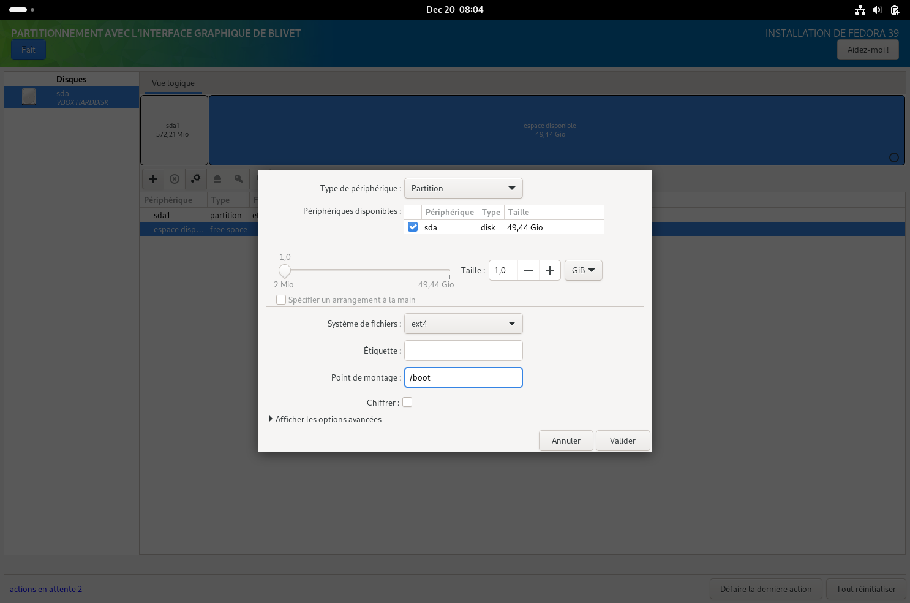This screenshot has width=910, height=603.
Task: Increase partition size with plus button
Action: 550,270
